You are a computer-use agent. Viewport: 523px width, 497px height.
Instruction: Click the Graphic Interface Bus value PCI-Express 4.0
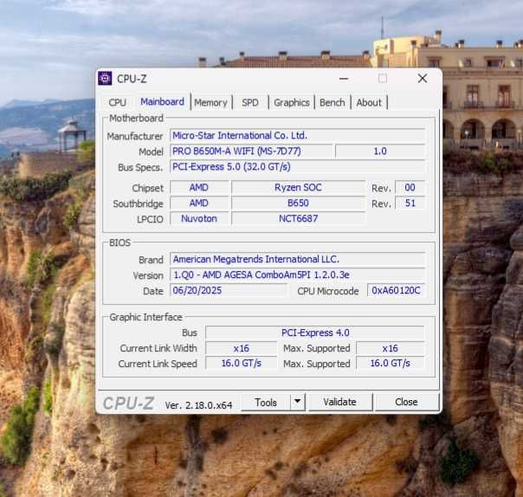(x=315, y=332)
